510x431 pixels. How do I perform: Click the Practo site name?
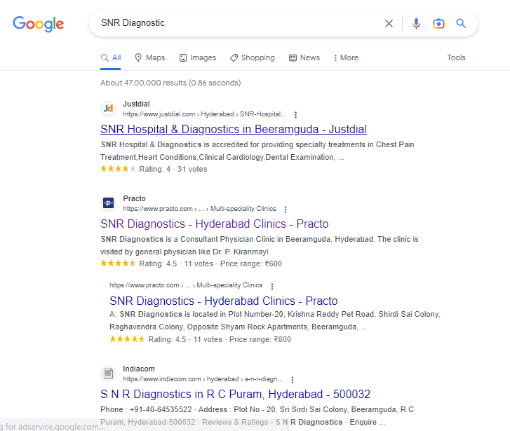click(134, 198)
